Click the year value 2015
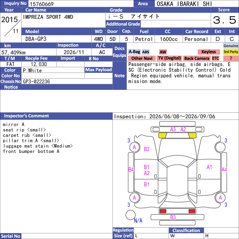The height and width of the screenshot is (239, 239). click(x=10, y=19)
